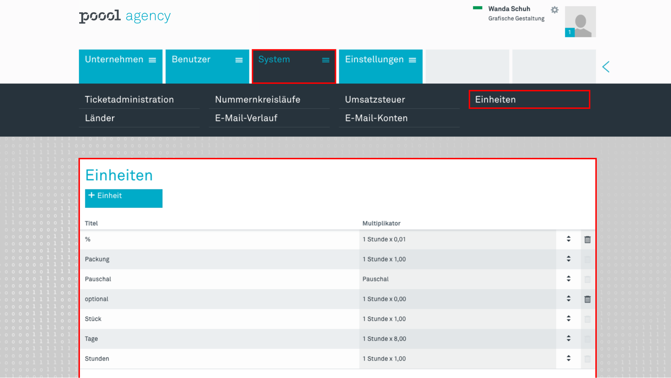The width and height of the screenshot is (671, 378).
Task: Select the optional title cell
Action: (x=219, y=299)
